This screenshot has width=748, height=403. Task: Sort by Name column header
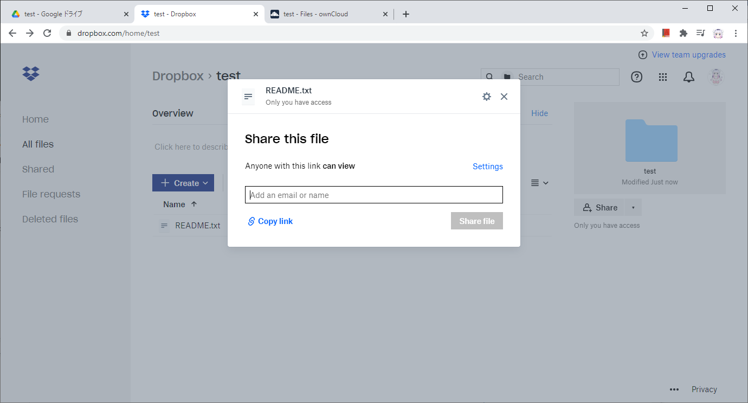(180, 204)
